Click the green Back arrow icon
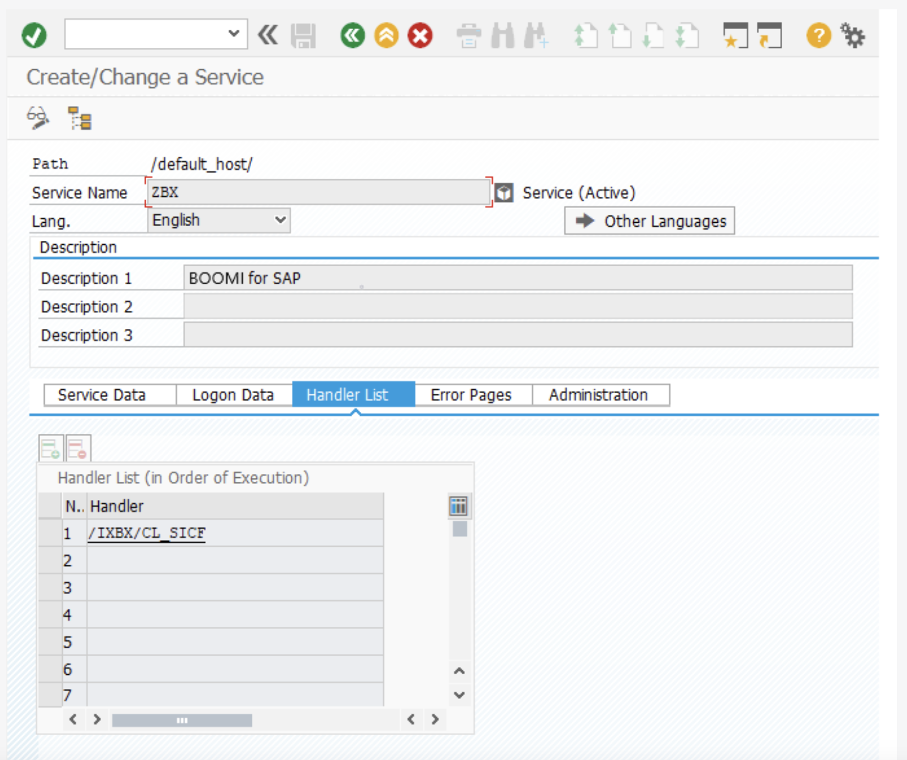907x760 pixels. [x=352, y=36]
